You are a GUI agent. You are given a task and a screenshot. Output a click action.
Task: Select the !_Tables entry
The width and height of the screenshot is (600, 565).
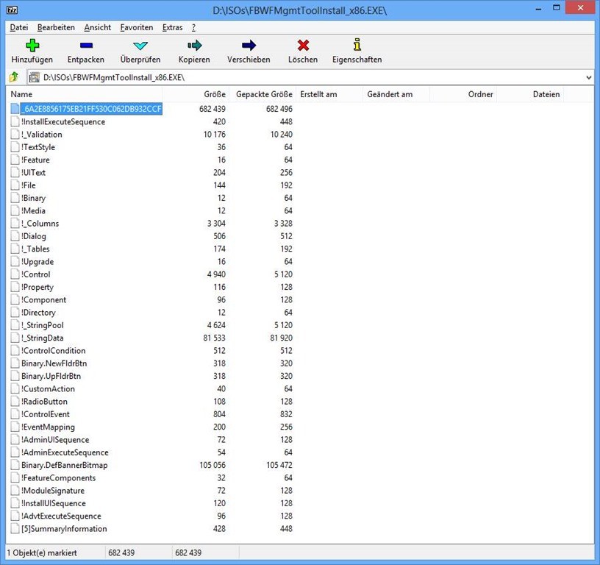pos(35,249)
